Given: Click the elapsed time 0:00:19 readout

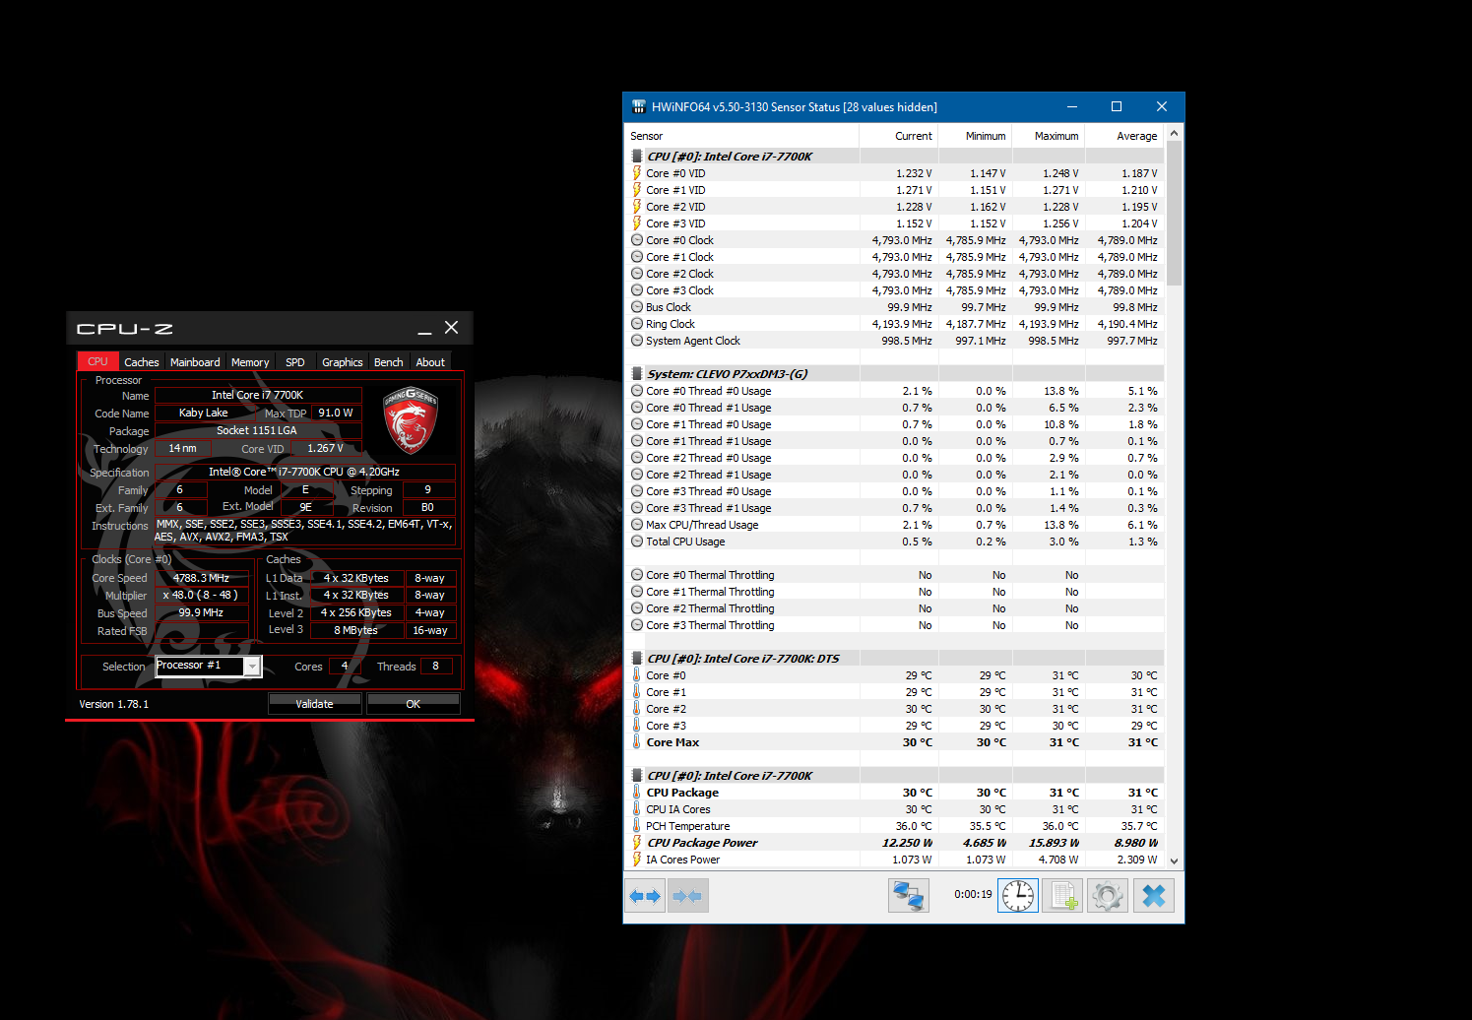Looking at the screenshot, I should point(973,895).
